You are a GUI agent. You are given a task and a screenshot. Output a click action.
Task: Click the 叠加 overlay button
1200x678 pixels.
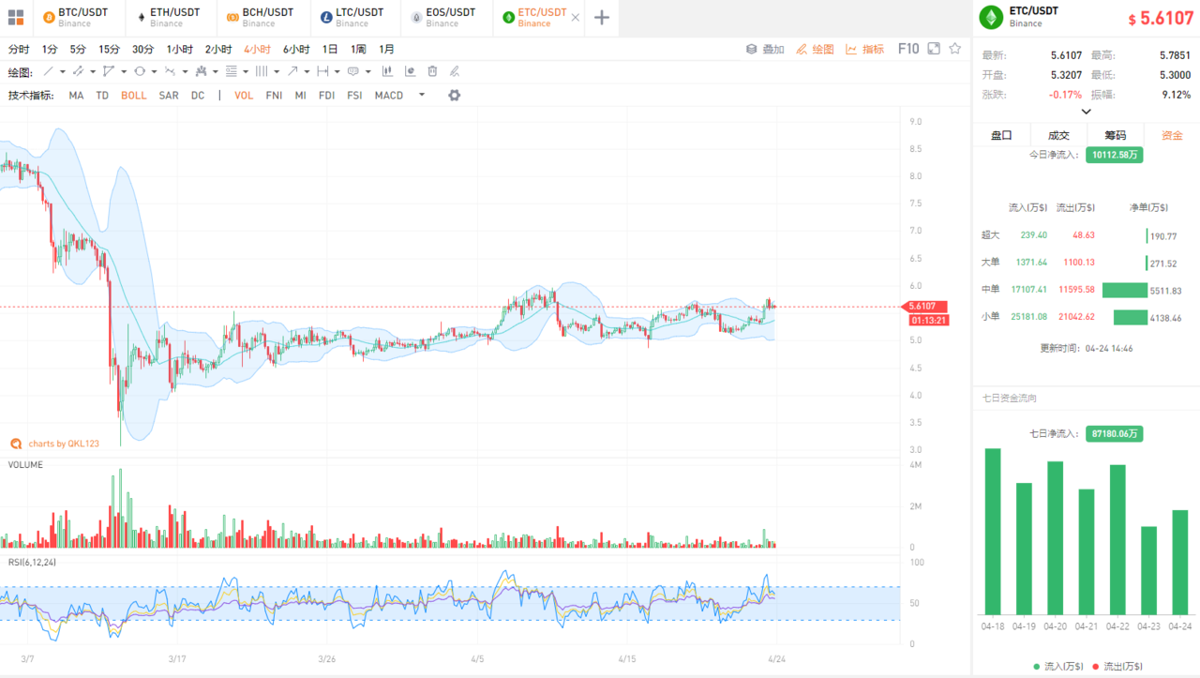pos(765,49)
